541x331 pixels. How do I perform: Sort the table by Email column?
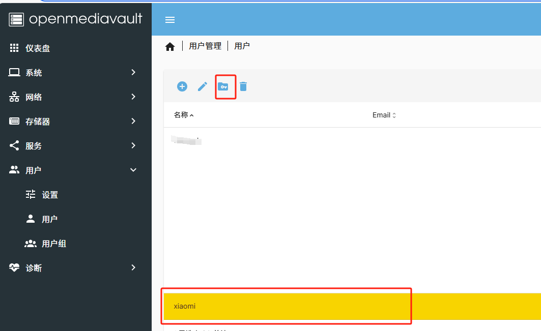pyautogui.click(x=384, y=115)
